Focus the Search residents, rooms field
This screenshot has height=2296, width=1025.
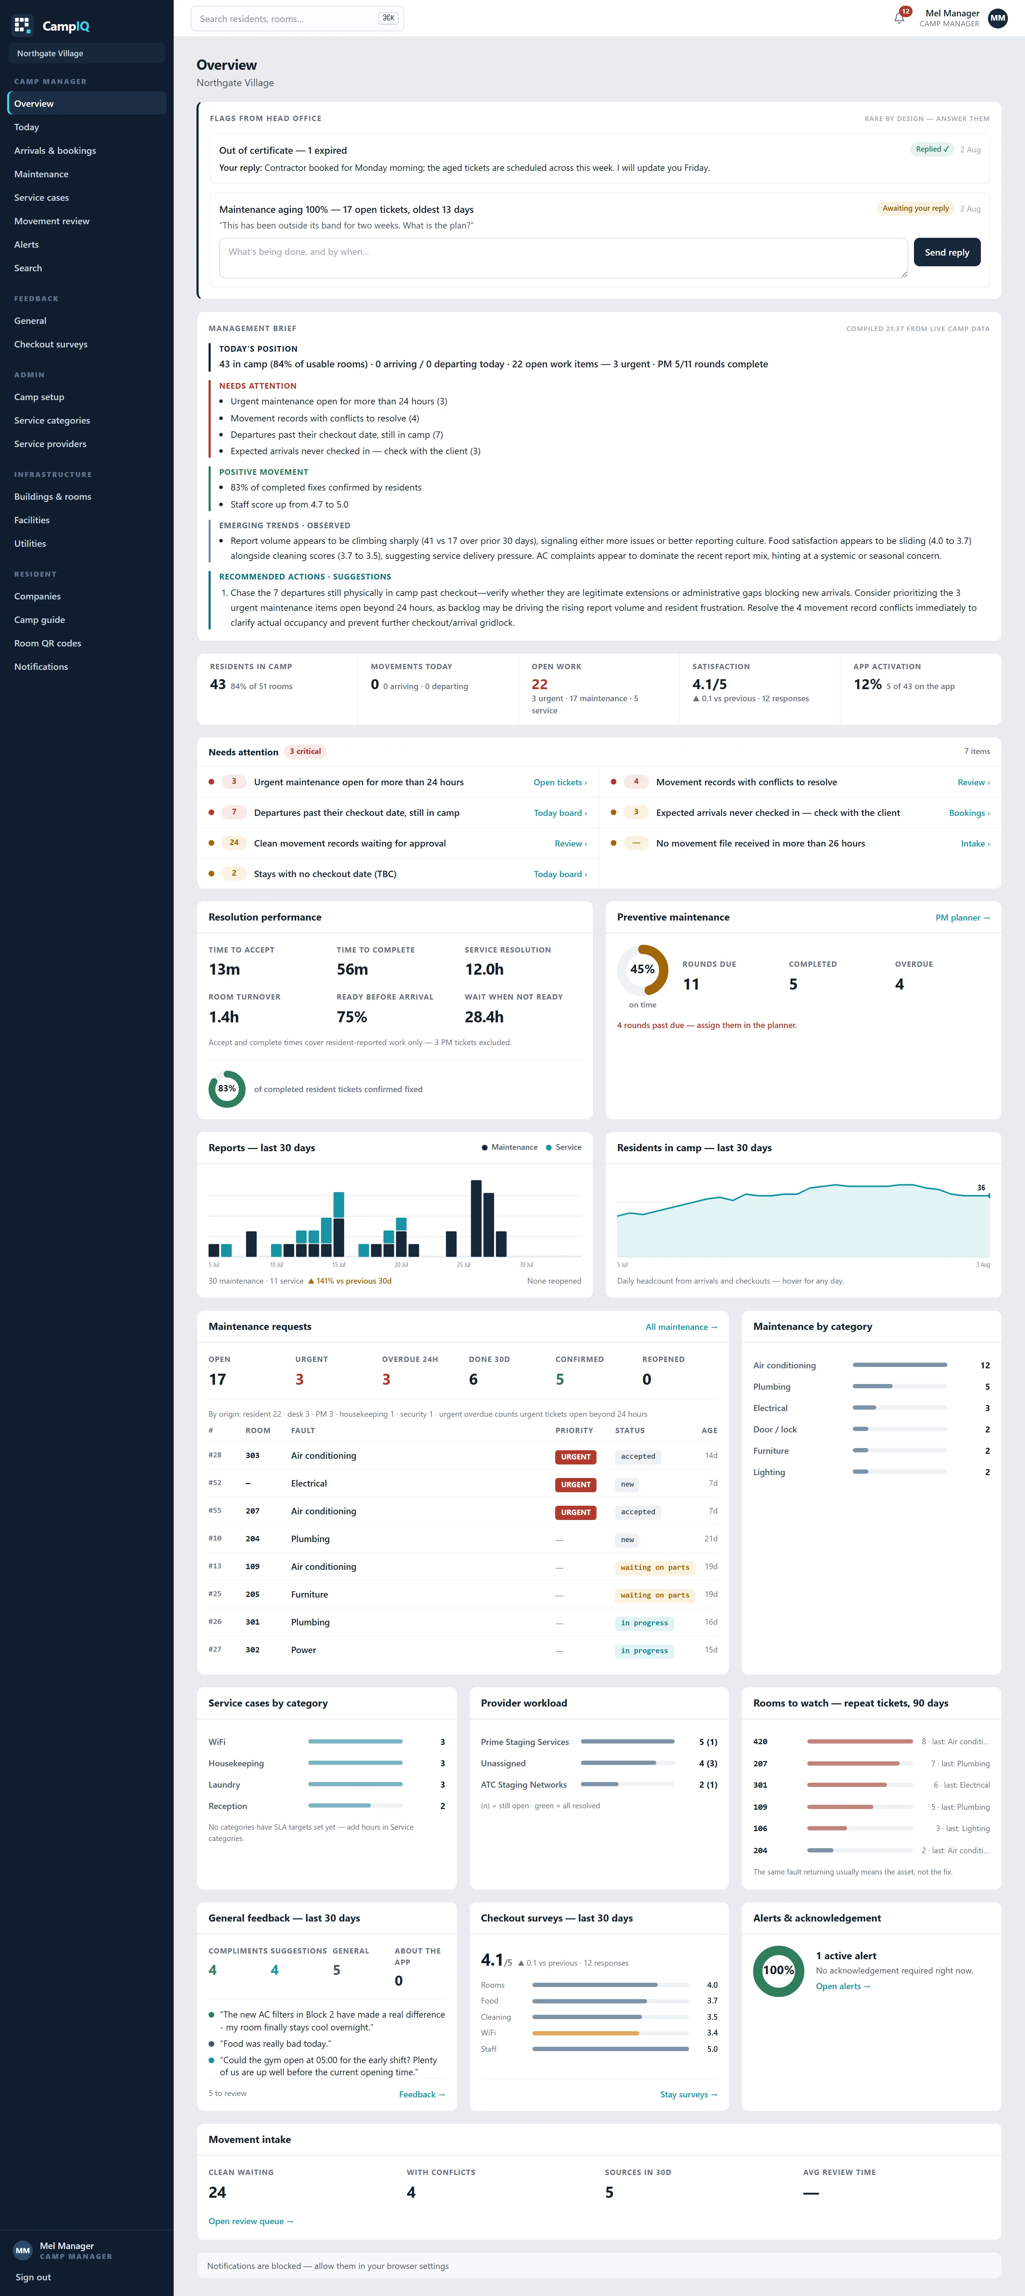coord(298,19)
